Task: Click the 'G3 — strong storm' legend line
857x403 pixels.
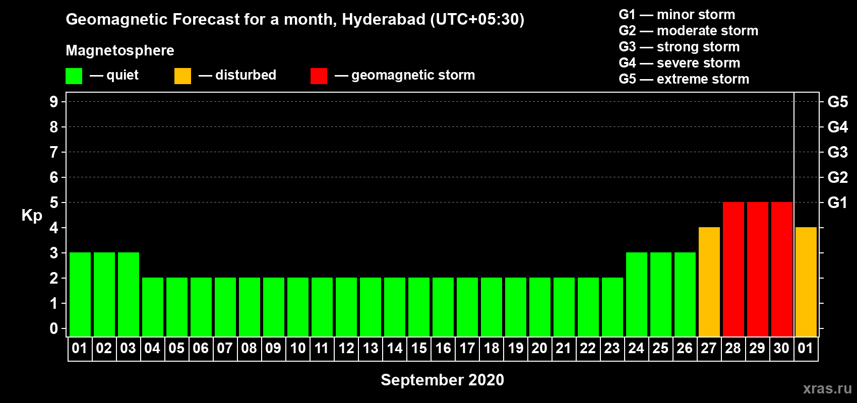Action: [x=680, y=47]
